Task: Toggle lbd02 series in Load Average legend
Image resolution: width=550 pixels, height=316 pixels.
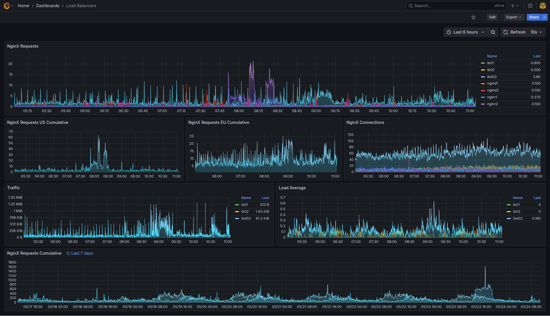Action: point(518,219)
